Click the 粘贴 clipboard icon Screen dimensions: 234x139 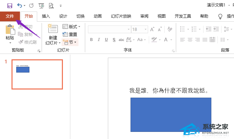point(10,29)
